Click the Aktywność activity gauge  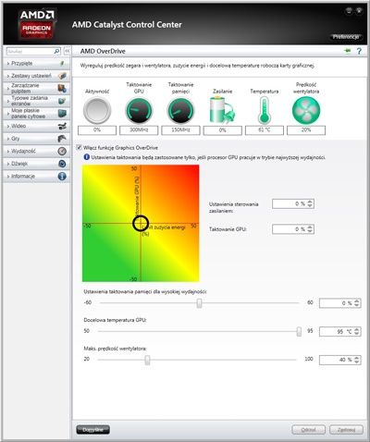click(x=97, y=110)
